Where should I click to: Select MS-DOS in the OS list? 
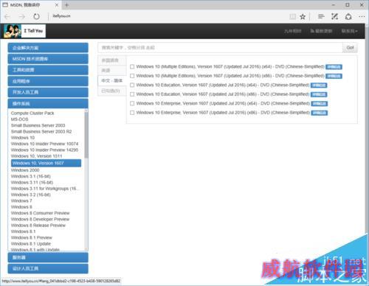20,119
